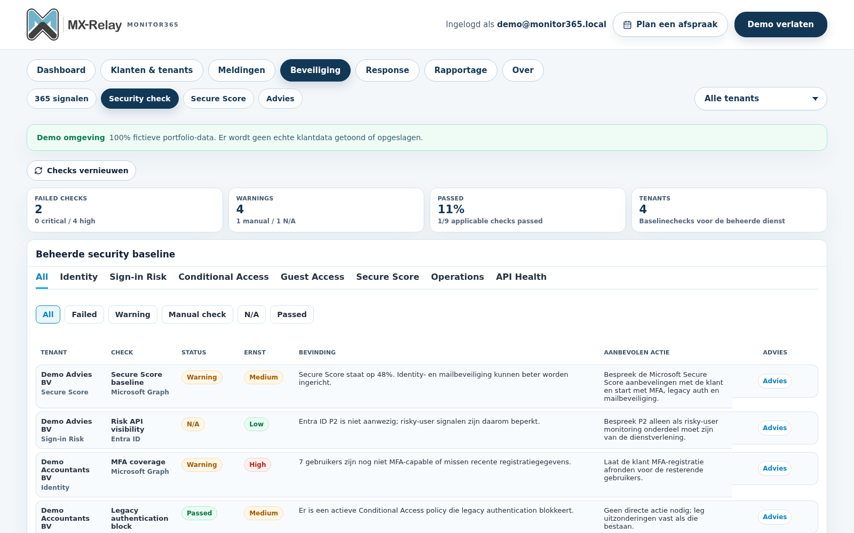854x533 pixels.
Task: Click the Tenants summary card
Action: [x=729, y=210]
